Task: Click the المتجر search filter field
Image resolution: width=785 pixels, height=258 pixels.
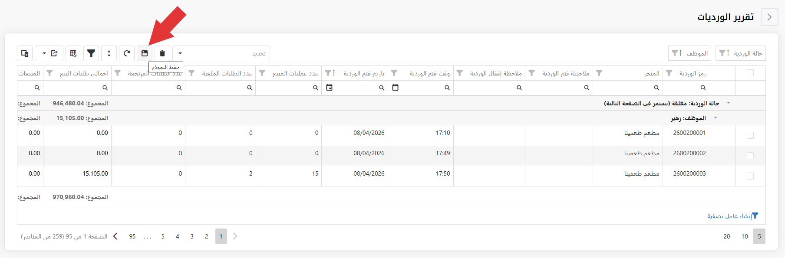Action: (x=628, y=88)
